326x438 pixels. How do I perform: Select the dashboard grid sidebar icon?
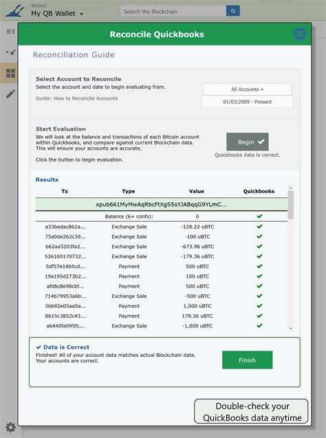point(10,73)
